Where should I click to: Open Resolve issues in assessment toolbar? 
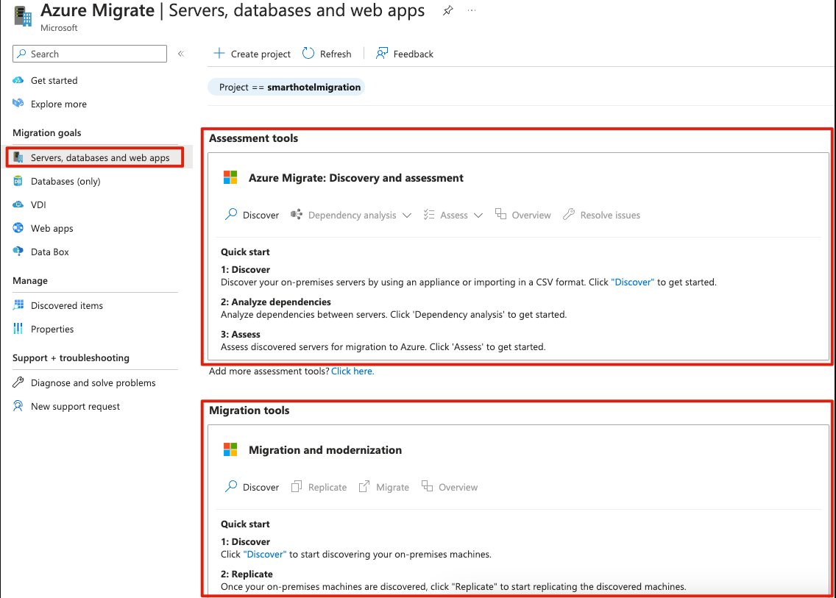[x=601, y=216]
